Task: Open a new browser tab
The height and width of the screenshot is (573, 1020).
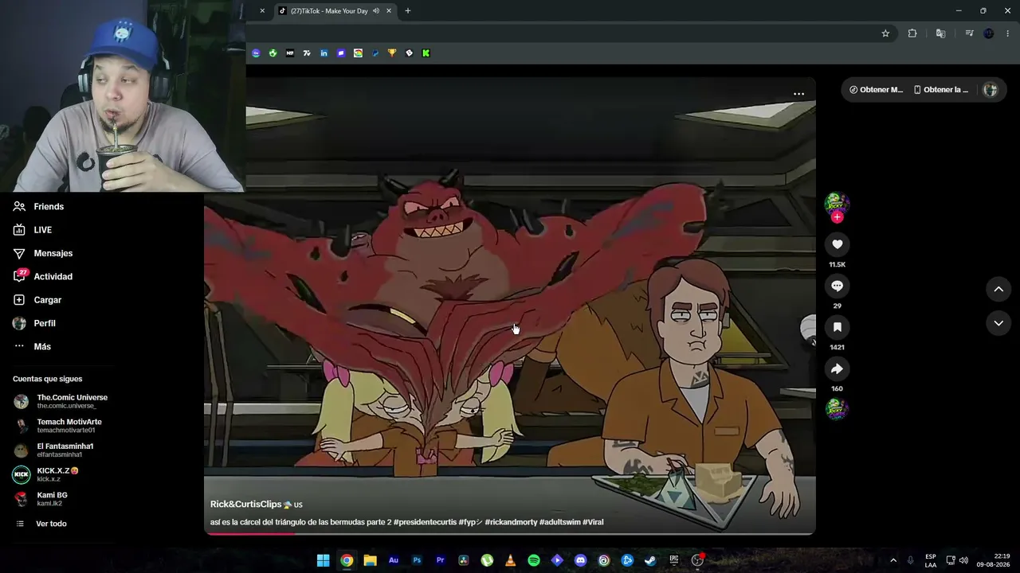Action: click(408, 11)
